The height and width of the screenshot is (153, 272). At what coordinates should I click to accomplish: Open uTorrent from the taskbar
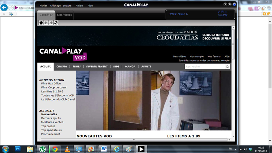pos(42,149)
